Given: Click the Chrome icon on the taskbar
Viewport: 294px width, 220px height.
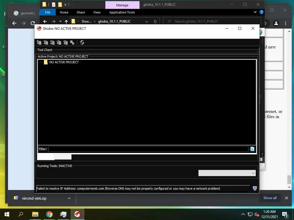Looking at the screenshot, I should (49, 214).
